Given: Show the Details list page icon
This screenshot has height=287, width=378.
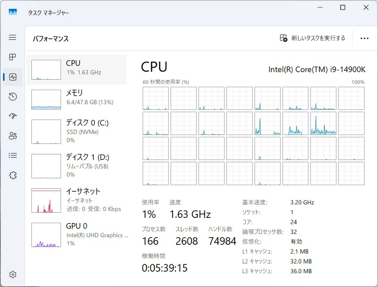Looking at the screenshot, I should [x=13, y=155].
